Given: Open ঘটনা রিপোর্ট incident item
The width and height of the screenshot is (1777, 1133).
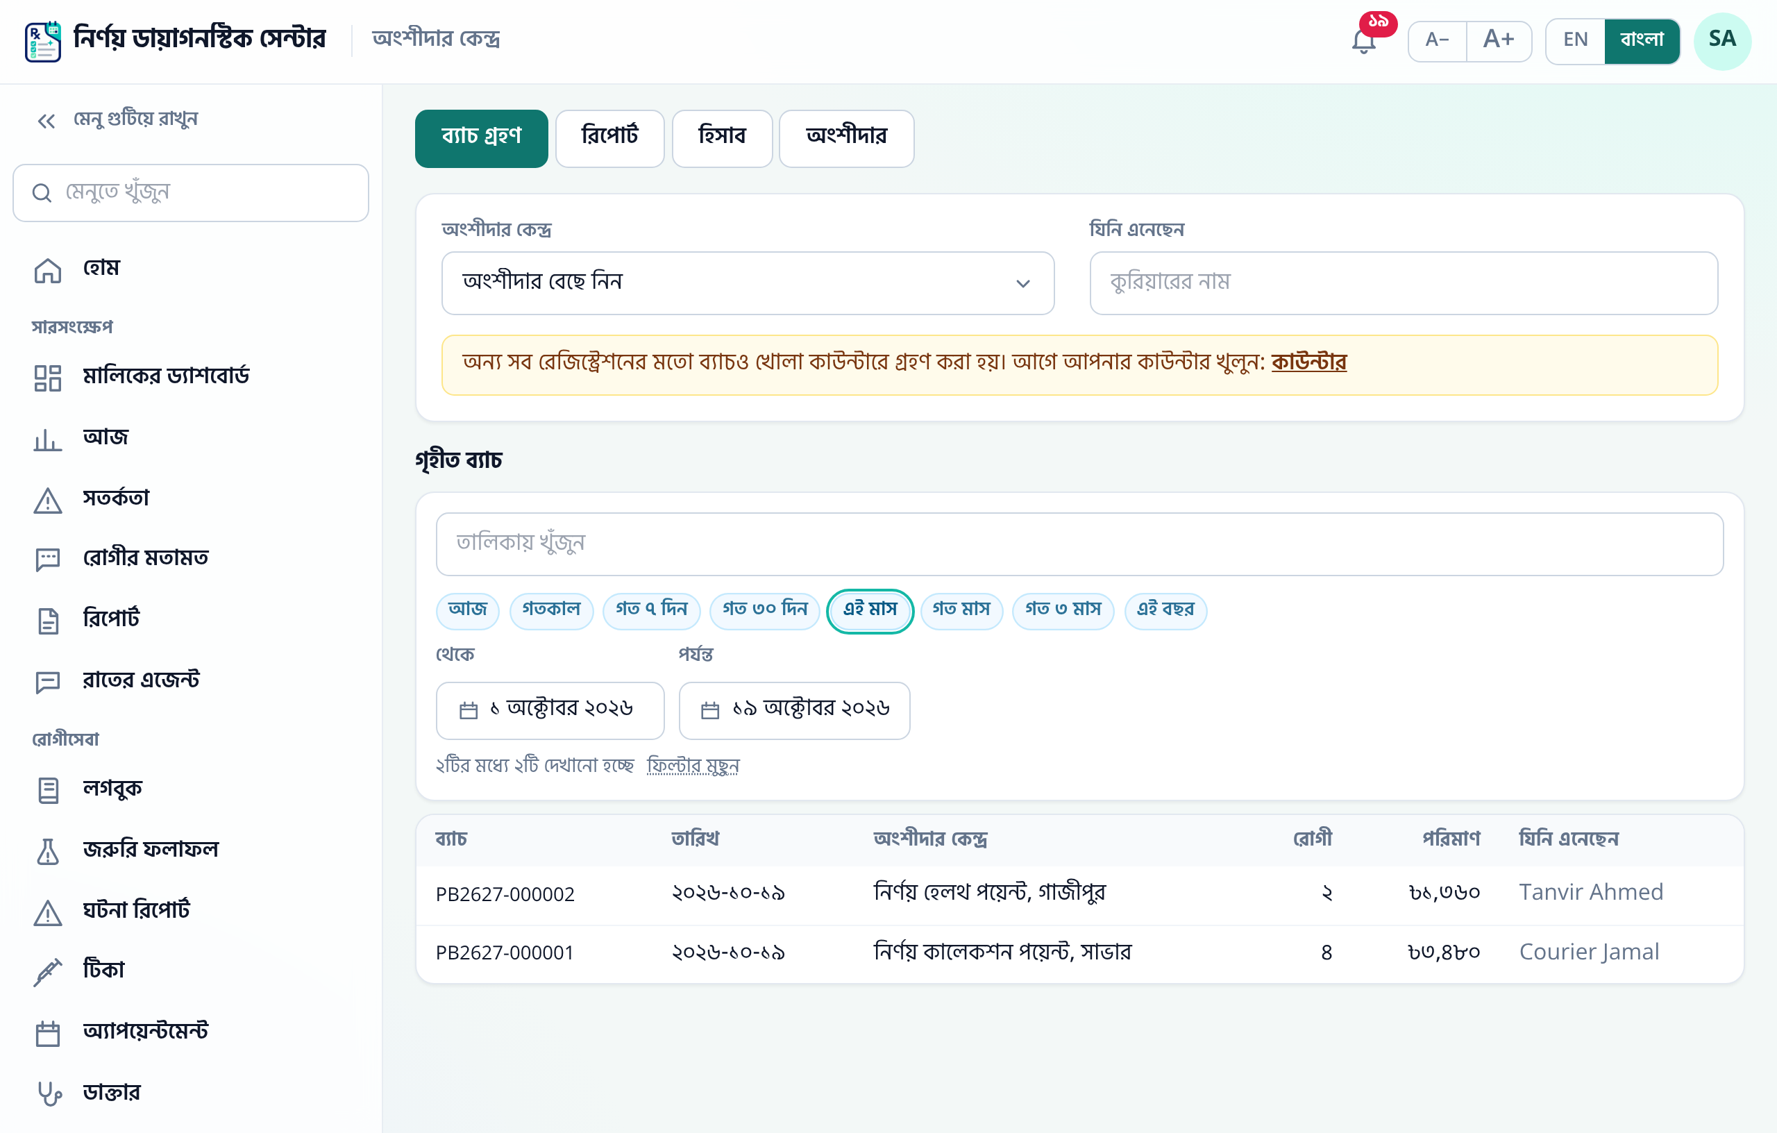Looking at the screenshot, I should point(191,912).
